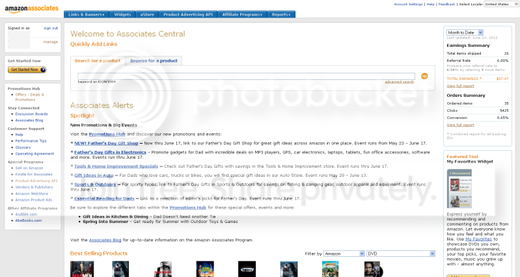Open the Links & Banners menu
Viewport: 520px width, 277px height.
[86, 14]
